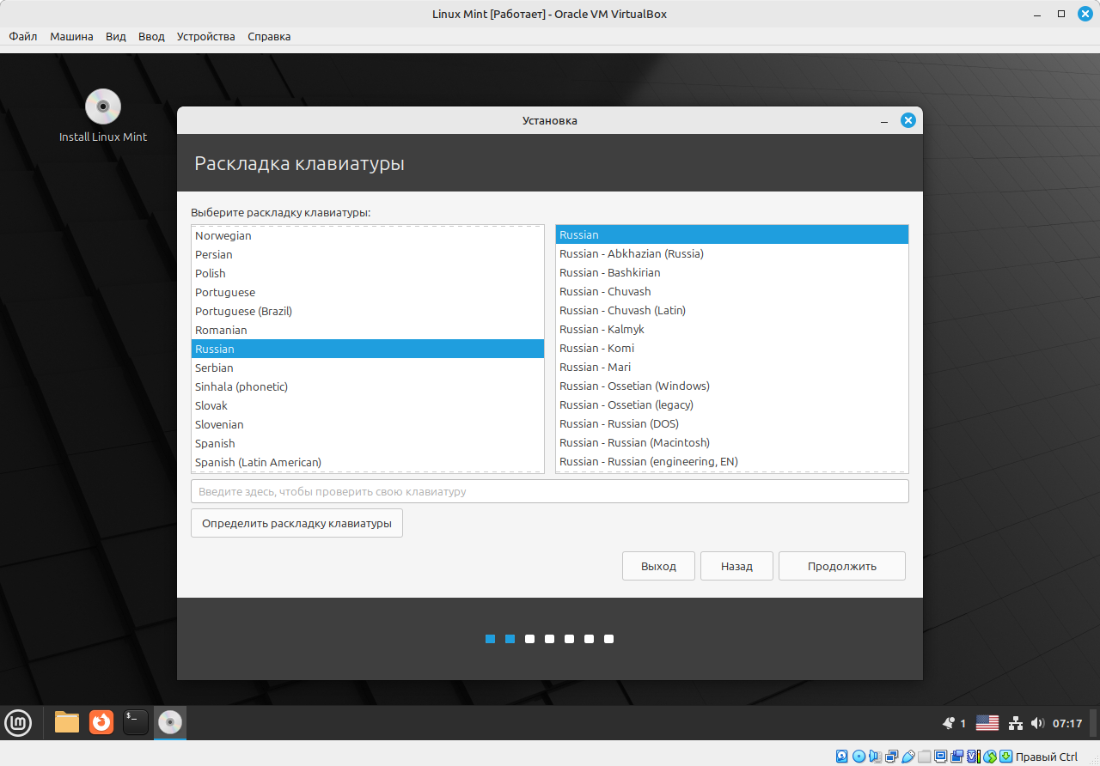Select the Russian - Chuvash variant
The height and width of the screenshot is (766, 1100).
(732, 291)
